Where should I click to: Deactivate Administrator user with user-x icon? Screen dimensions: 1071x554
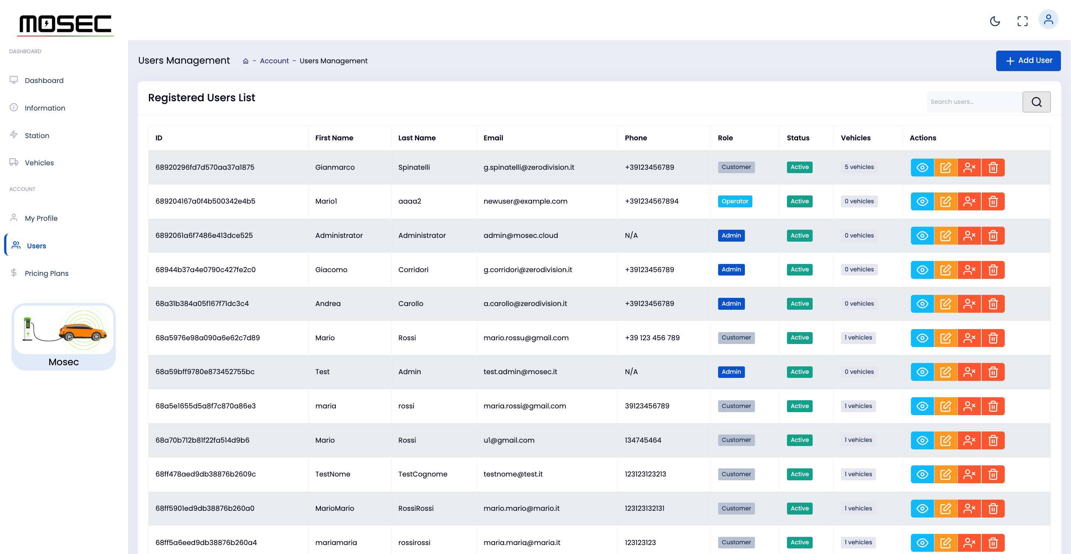[969, 236]
